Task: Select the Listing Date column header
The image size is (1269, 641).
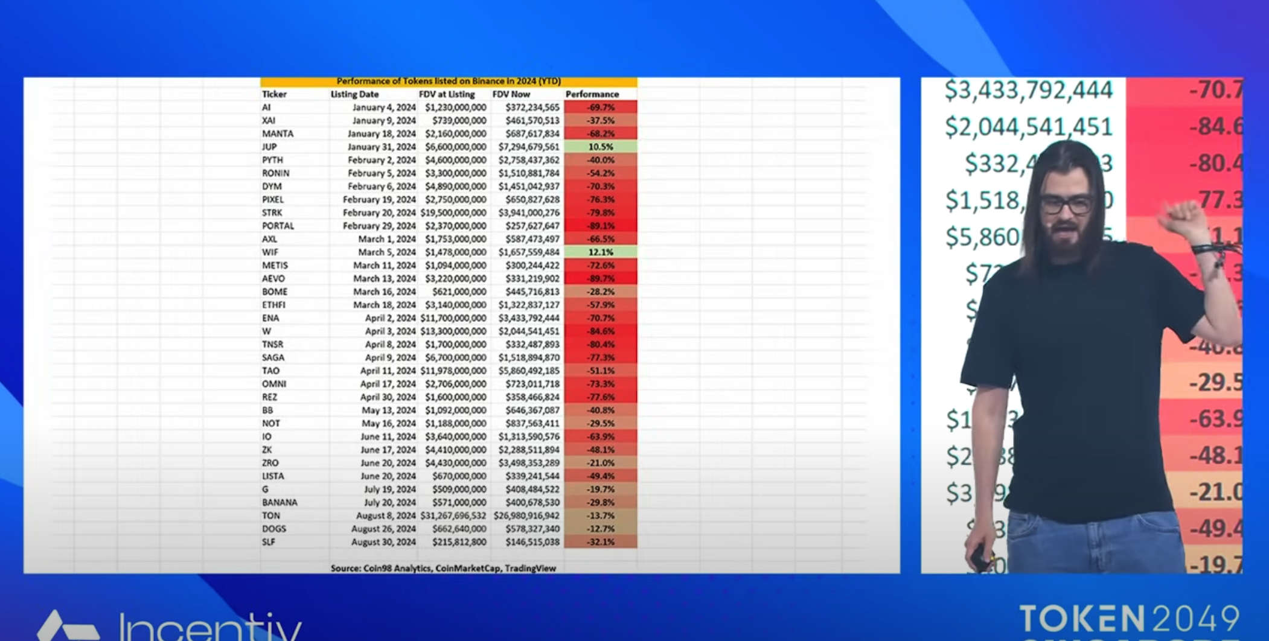Action: pyautogui.click(x=354, y=94)
